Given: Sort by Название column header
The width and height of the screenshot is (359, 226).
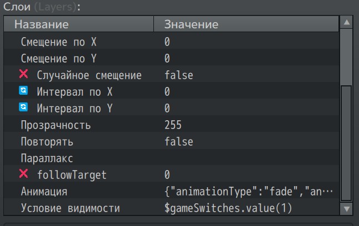Looking at the screenshot, I should [78, 24].
